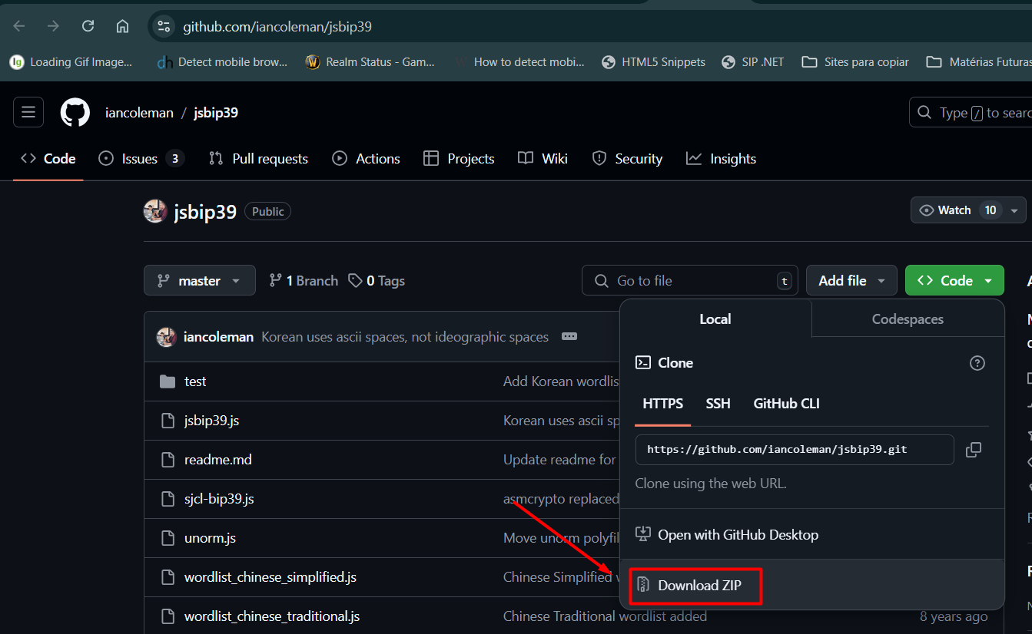Screen dimensions: 1032x634
Task: Open the How to detect mobi... bookmark
Action: (519, 62)
